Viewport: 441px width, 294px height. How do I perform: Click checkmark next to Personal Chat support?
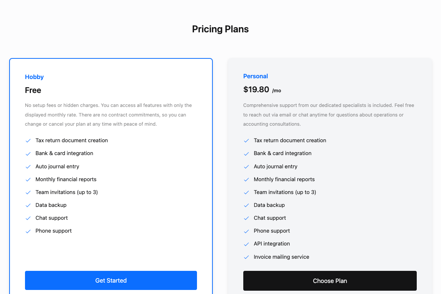click(246, 218)
